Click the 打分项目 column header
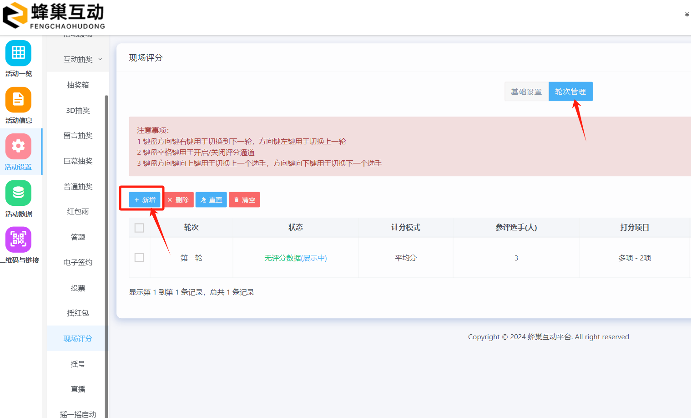Image resolution: width=691 pixels, height=418 pixels. 635,227
